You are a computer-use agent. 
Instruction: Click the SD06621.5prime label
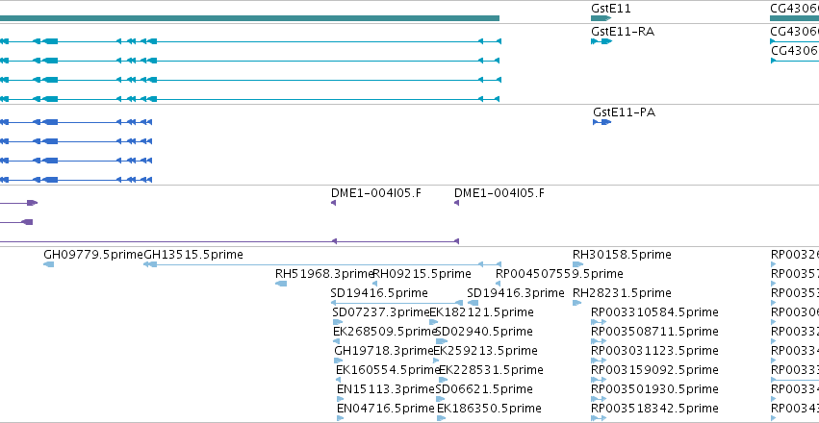coord(484,389)
